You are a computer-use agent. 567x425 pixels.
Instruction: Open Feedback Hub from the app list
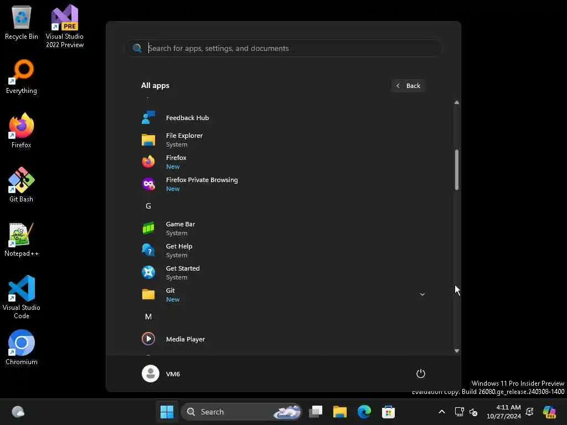point(284,118)
